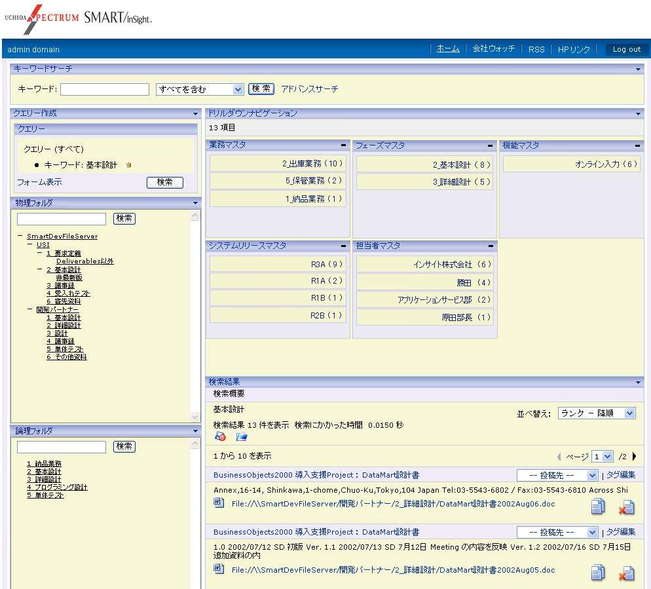Collapse the USI folder tree node

[x=30, y=245]
